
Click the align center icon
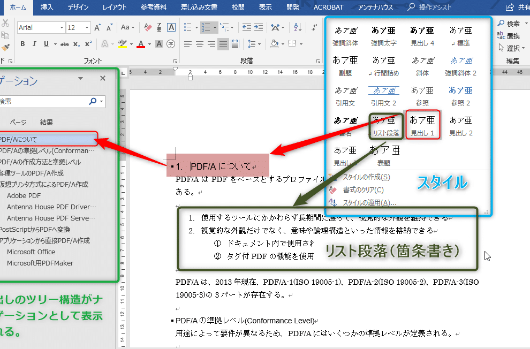click(x=199, y=44)
